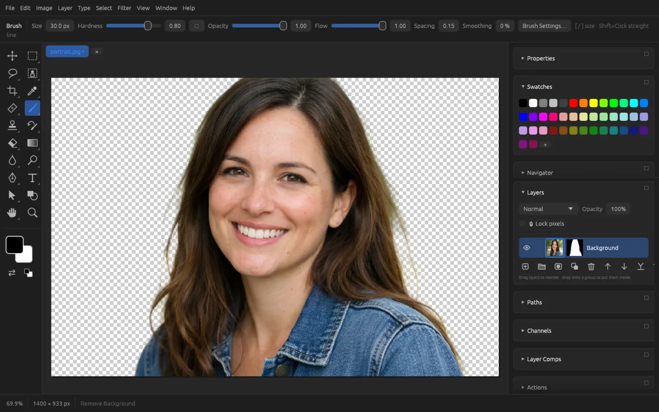Open the Normal blend mode dropdown
The height and width of the screenshot is (412, 659).
coord(548,209)
